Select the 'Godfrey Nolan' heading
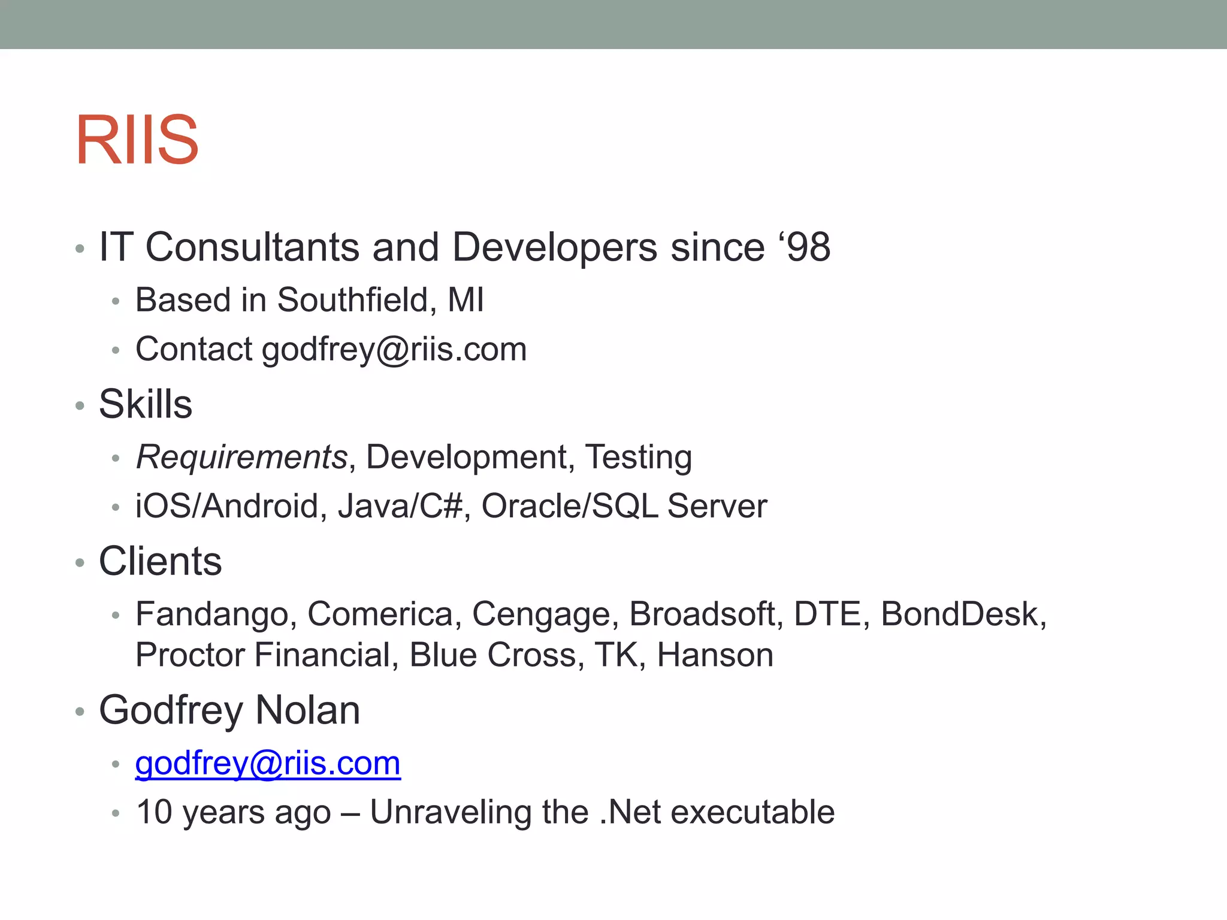 (229, 710)
